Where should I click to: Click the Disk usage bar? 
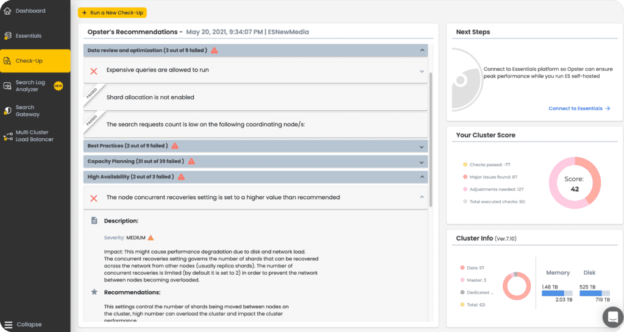595,293
